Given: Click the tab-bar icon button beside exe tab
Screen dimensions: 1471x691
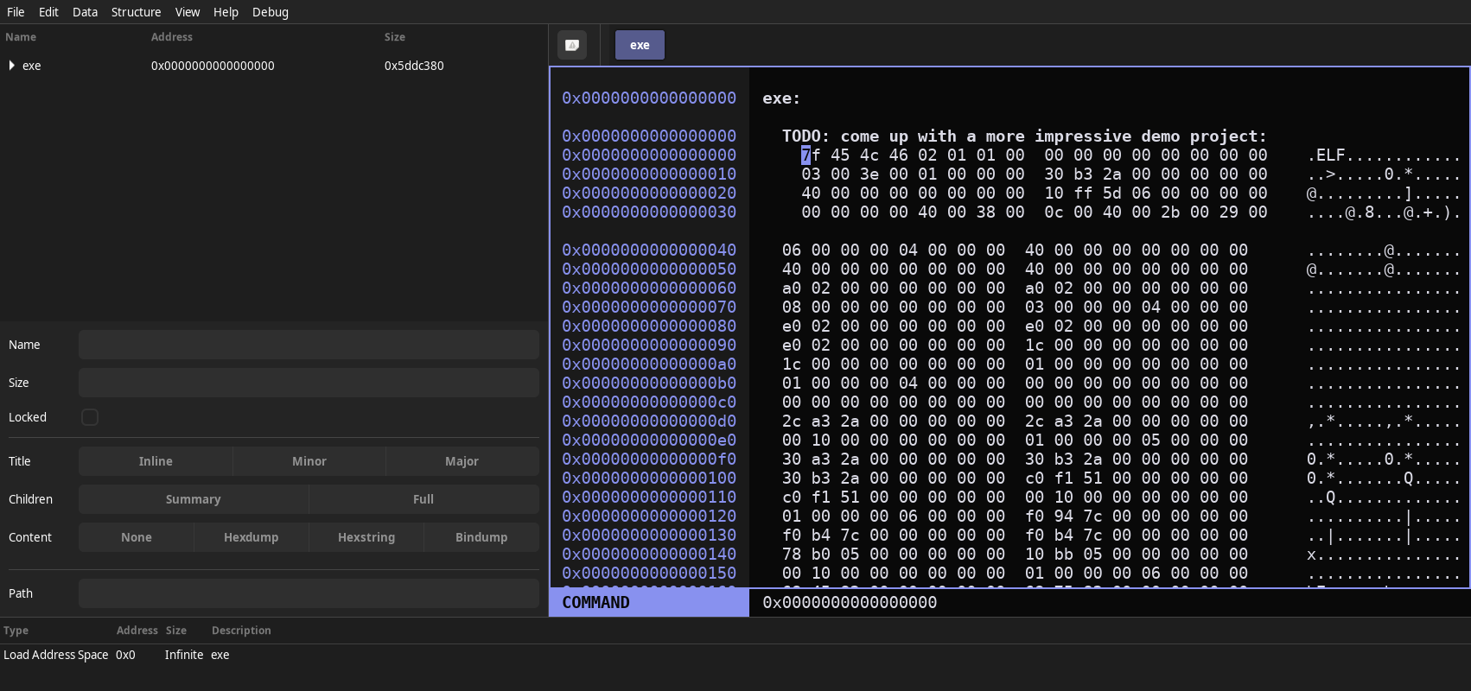Looking at the screenshot, I should click(571, 45).
